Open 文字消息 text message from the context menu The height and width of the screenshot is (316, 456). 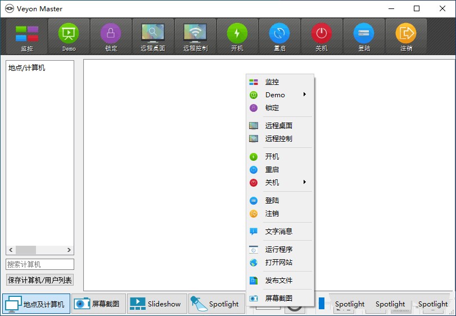[280, 232]
